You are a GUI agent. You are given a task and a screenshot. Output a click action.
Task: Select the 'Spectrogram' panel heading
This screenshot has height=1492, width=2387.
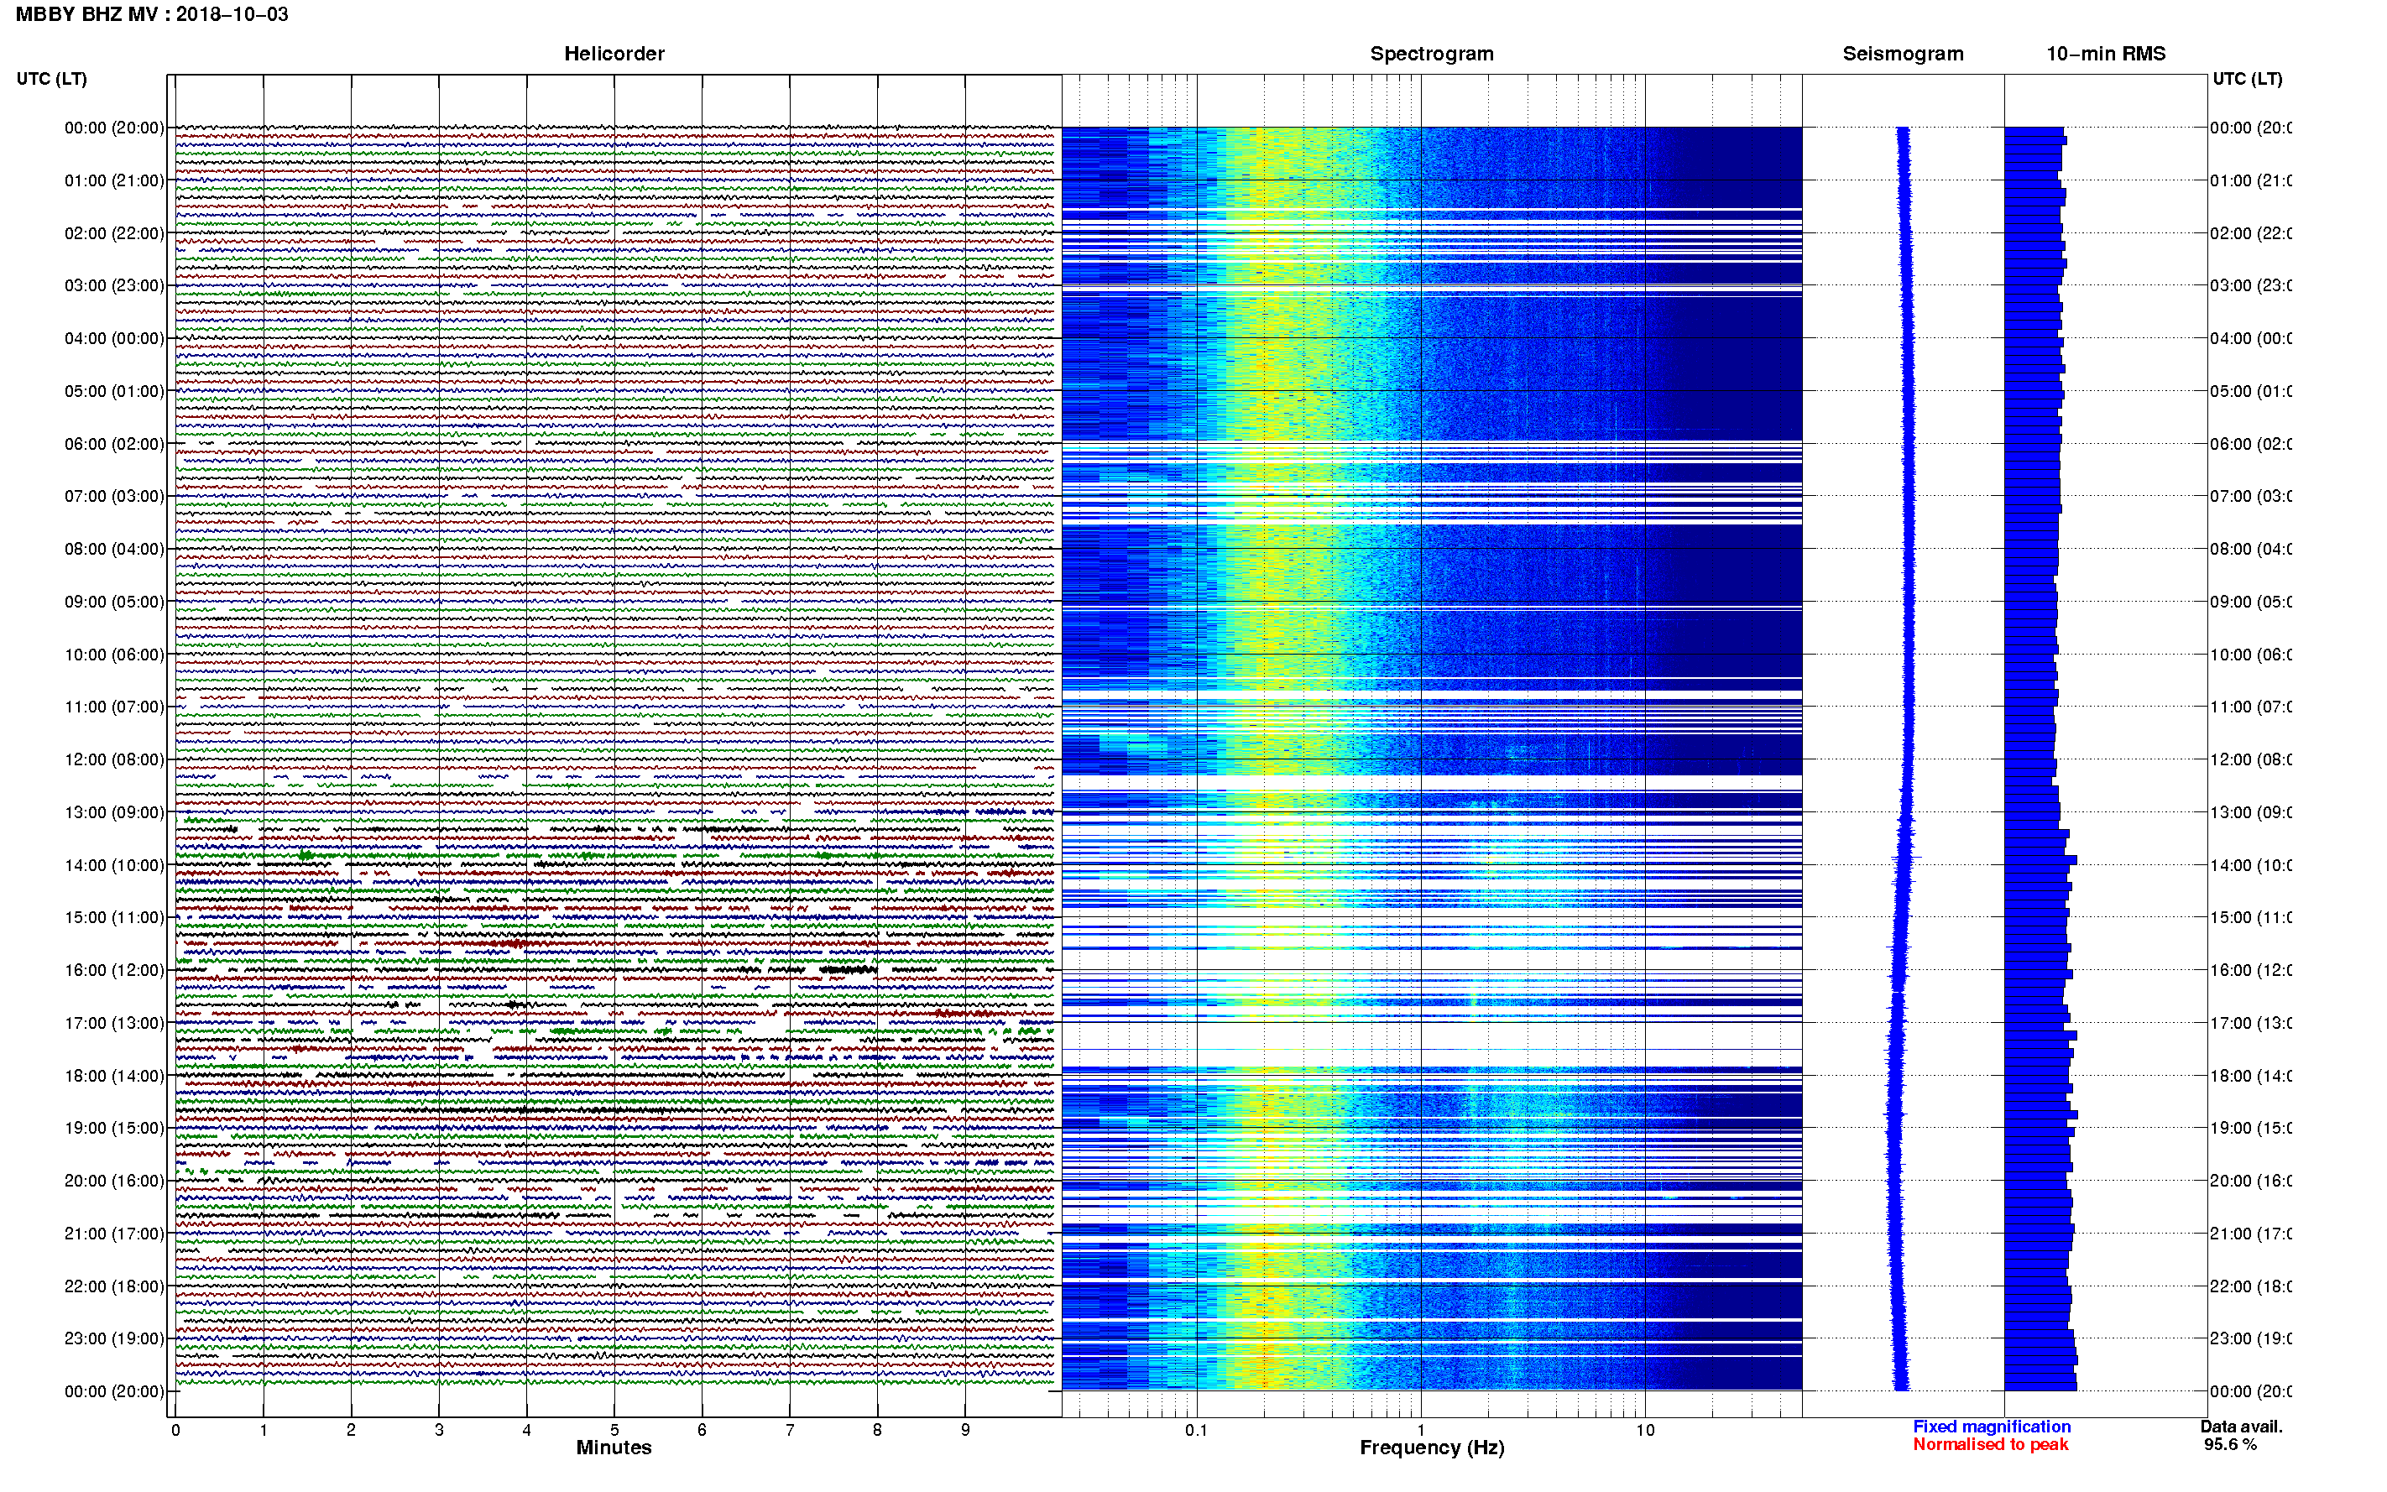click(1431, 54)
